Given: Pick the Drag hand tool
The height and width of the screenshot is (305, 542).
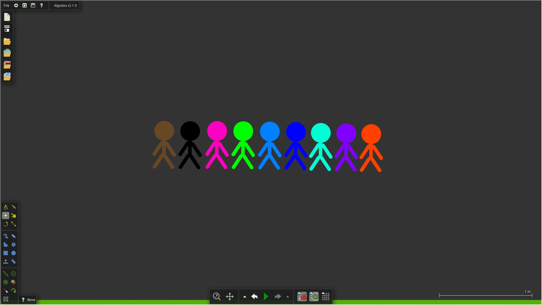Looking at the screenshot, I should pyautogui.click(x=14, y=216).
